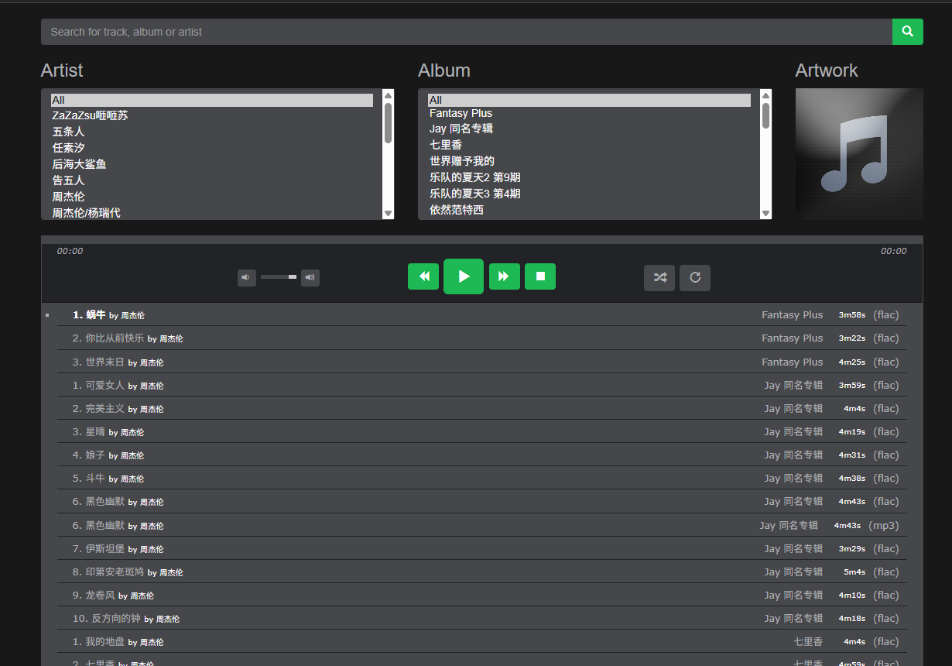Click the Artist list's up scroll arrow
952x666 pixels.
(x=389, y=95)
